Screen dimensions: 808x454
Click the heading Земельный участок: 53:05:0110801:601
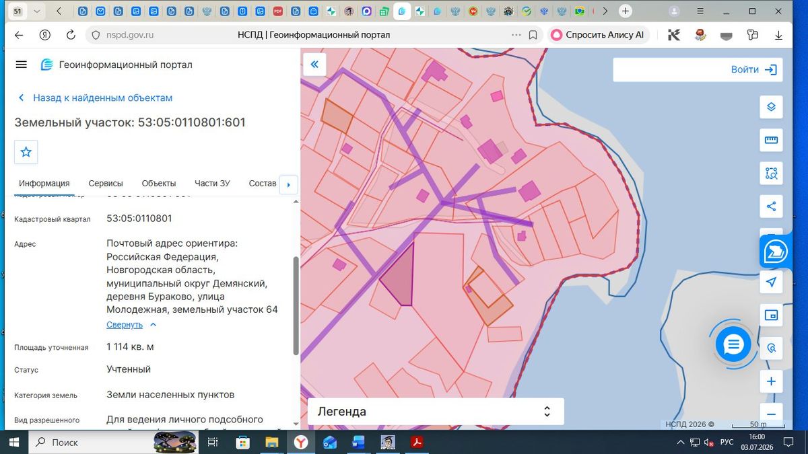tap(130, 122)
